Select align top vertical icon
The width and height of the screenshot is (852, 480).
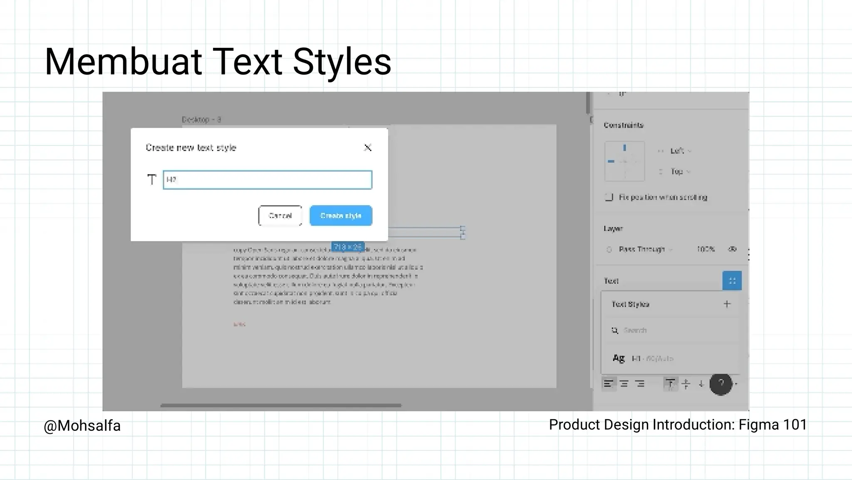[670, 384]
